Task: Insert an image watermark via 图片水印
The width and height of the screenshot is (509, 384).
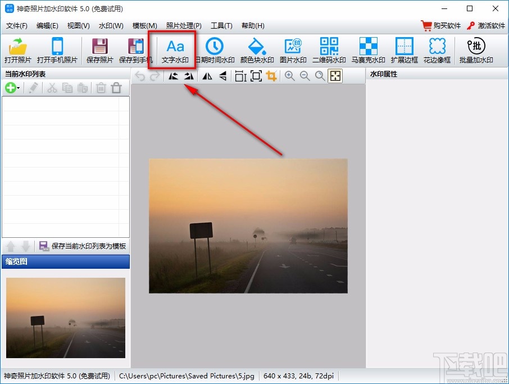Action: point(293,50)
